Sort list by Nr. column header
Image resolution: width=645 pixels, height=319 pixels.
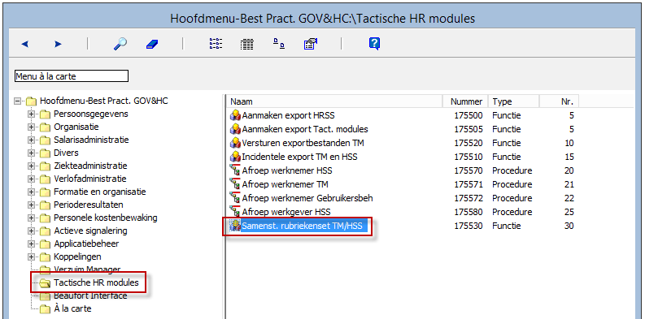click(559, 101)
